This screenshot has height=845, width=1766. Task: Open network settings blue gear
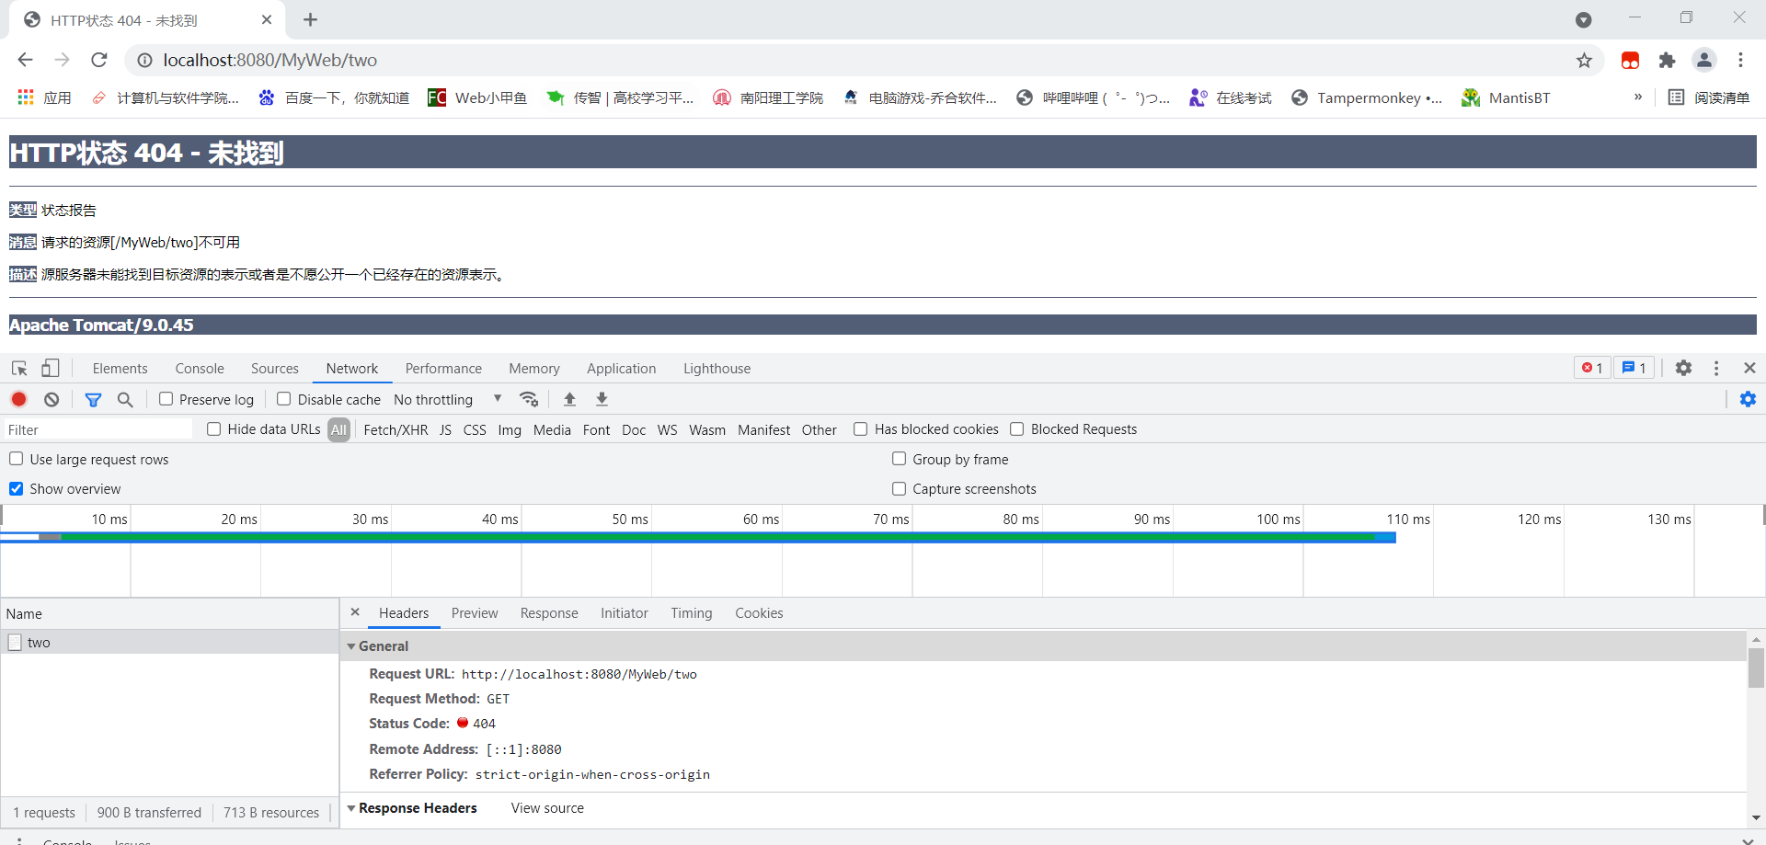tap(1748, 399)
